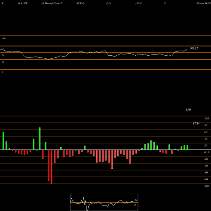The image size is (211, 211).
Task: Click the 40 label on the MR axis
Action: tap(206, 139)
